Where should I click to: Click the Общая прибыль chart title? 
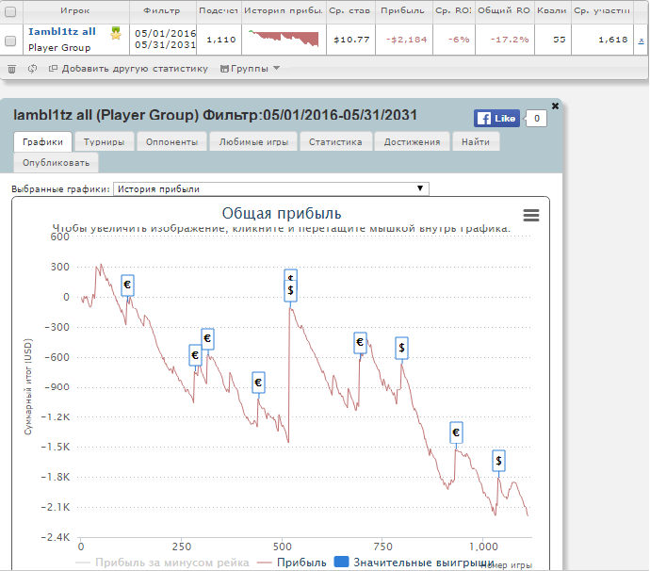282,214
